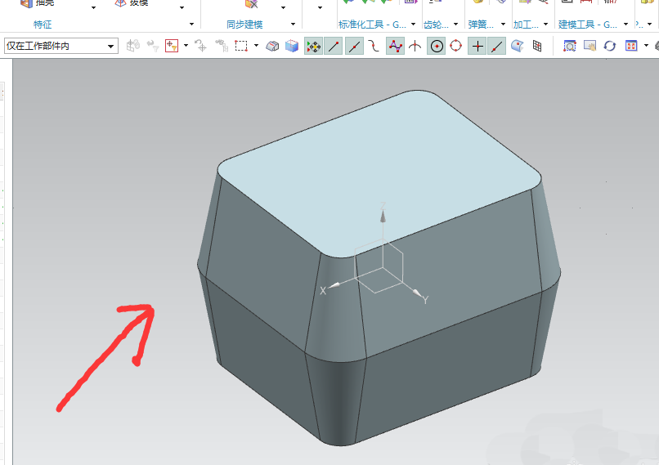Screen dimensions: 659x465
Task: Select the Zoom view tool
Action: [570, 46]
